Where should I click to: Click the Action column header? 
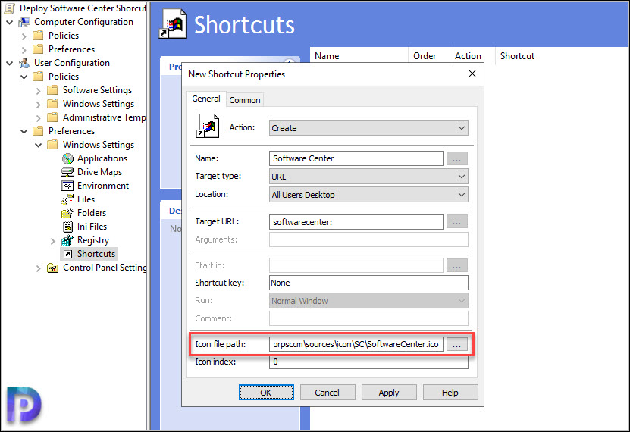pyautogui.click(x=472, y=56)
